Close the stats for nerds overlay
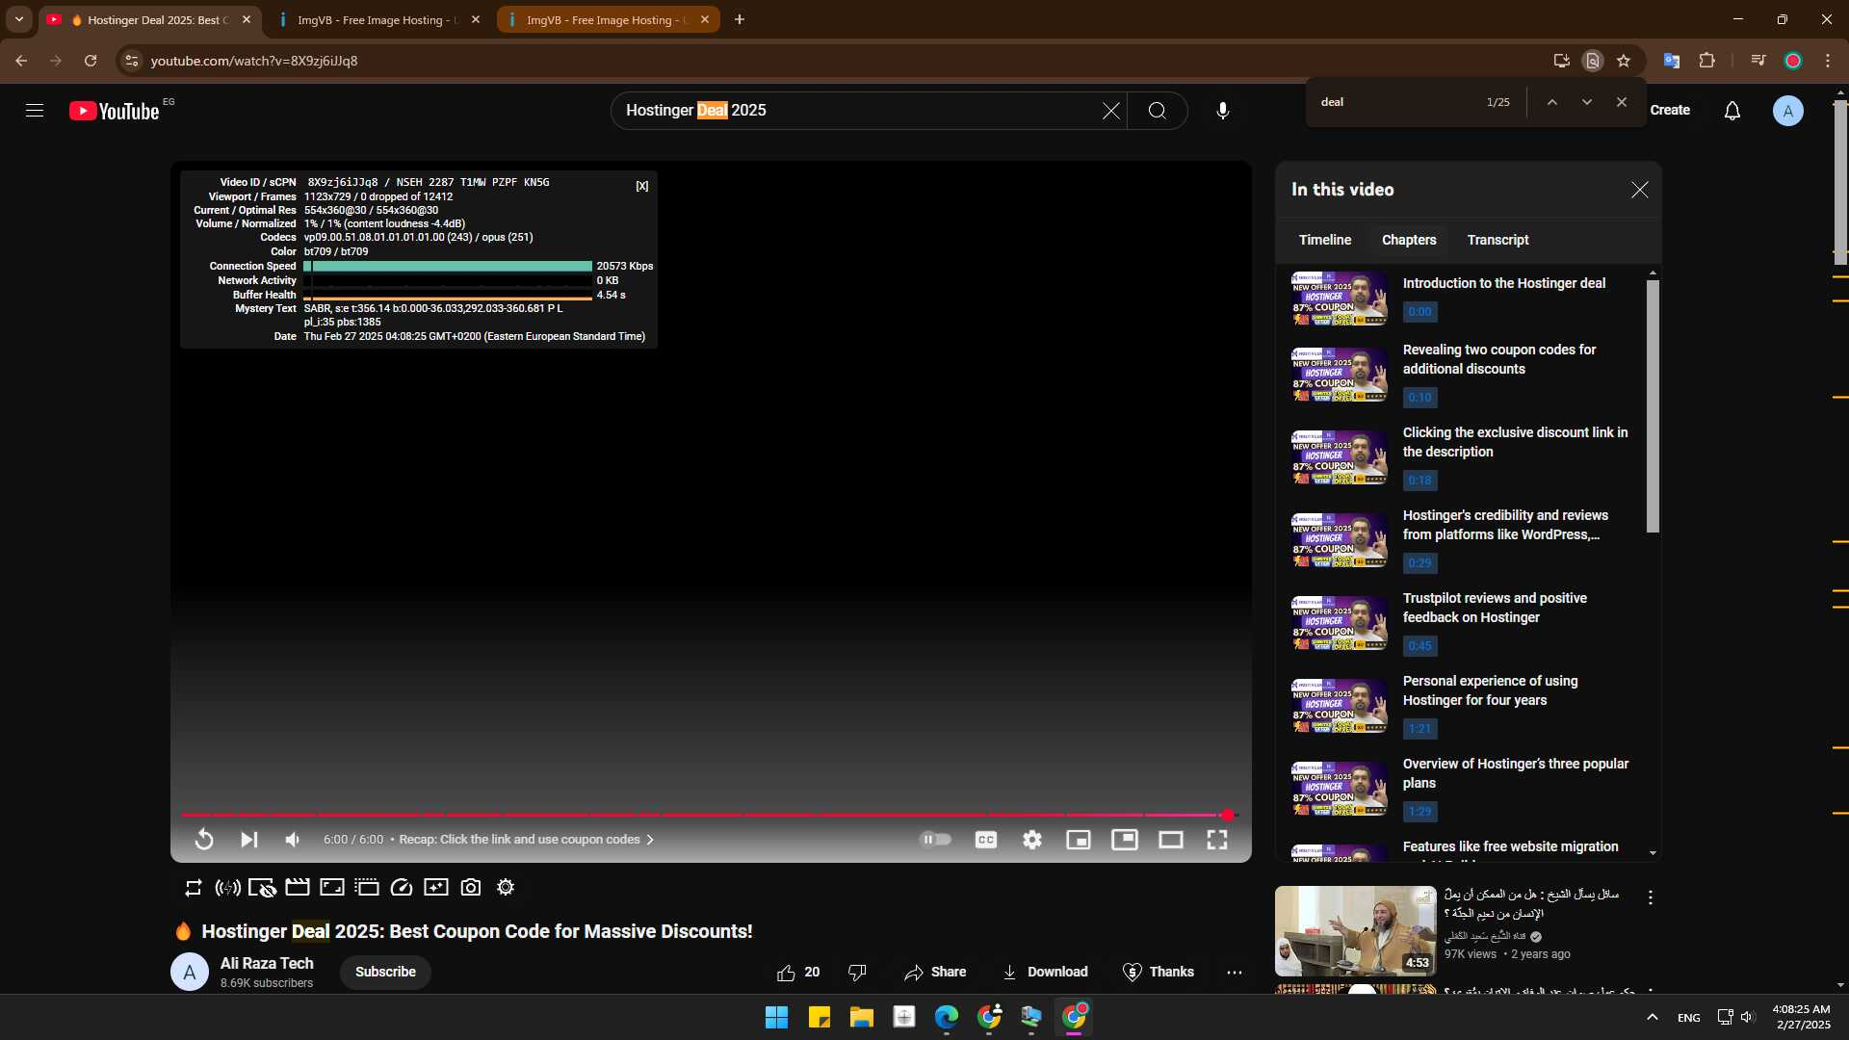 (642, 186)
